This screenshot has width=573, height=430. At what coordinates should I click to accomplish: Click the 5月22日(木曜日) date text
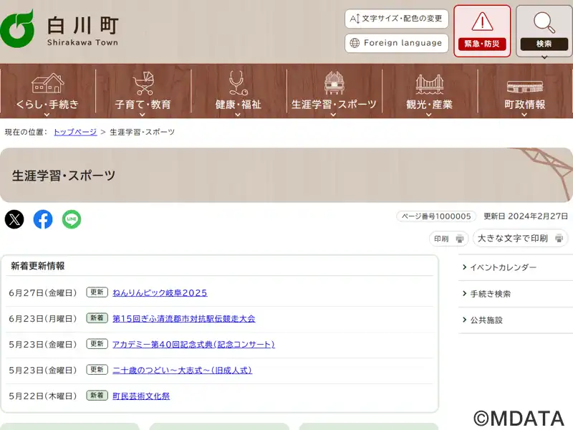click(43, 396)
